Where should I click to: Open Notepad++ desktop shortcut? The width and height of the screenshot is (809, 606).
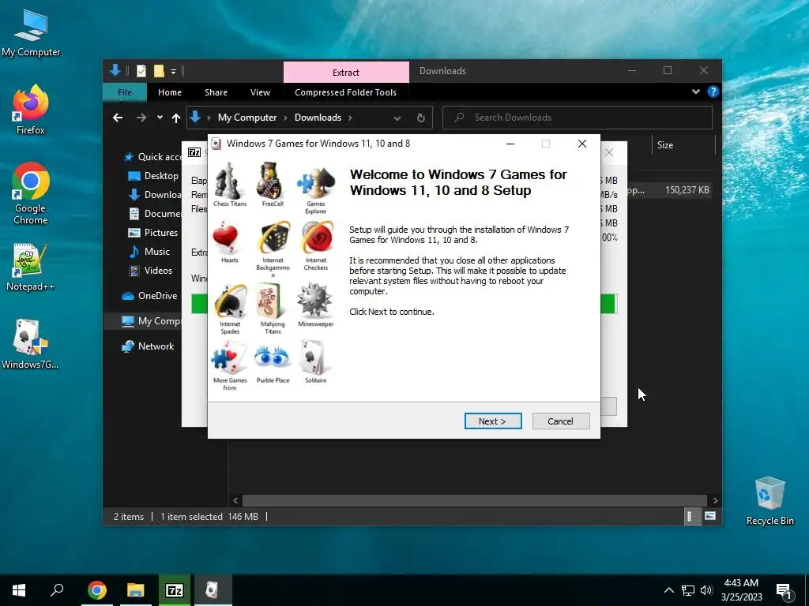31,267
